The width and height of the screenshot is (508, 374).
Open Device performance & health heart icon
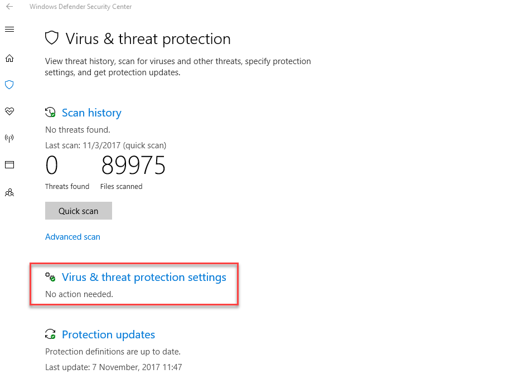[x=9, y=111]
